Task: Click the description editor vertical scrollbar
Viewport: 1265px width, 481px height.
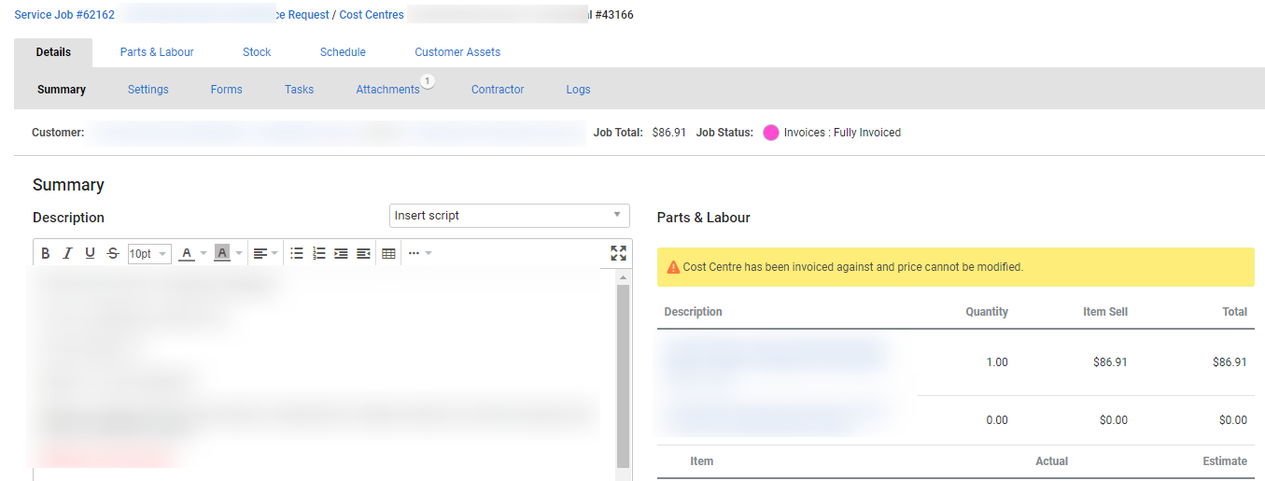Action: click(x=624, y=375)
